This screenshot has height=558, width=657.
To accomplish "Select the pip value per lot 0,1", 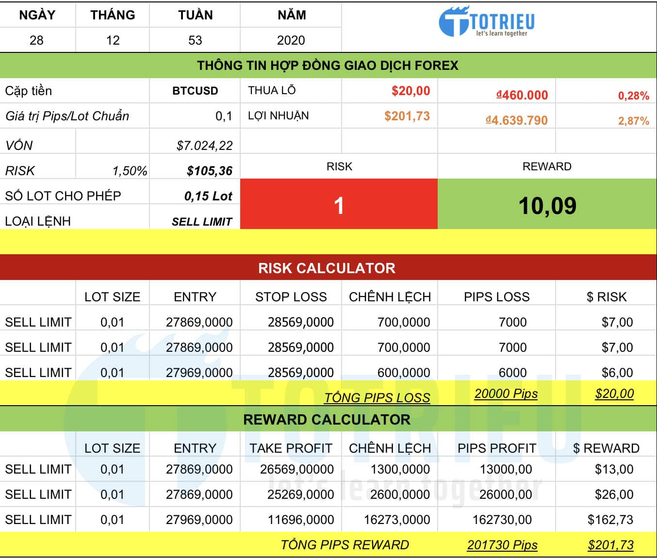I will (223, 116).
